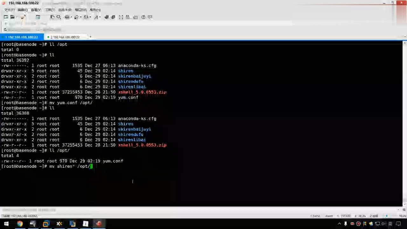407x229 pixels.
Task: Click the NUM status bar indicator
Action: coord(403,216)
